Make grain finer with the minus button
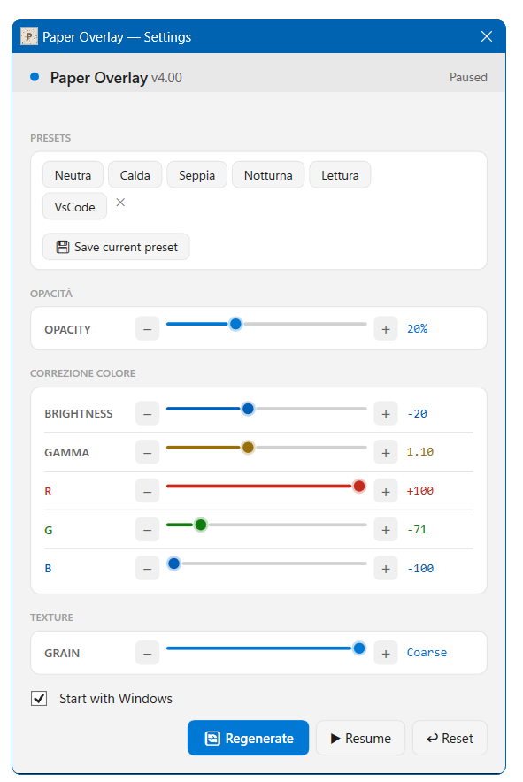Image resolution: width=523 pixels, height=782 pixels. click(147, 654)
